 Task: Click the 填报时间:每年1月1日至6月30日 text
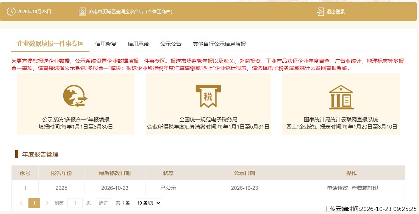point(76,127)
